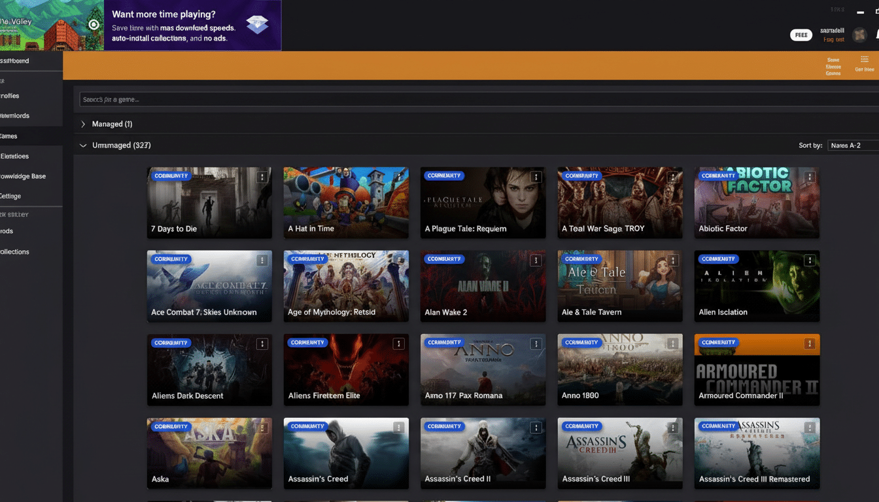Click the FREE badge in the top bar

tap(801, 35)
